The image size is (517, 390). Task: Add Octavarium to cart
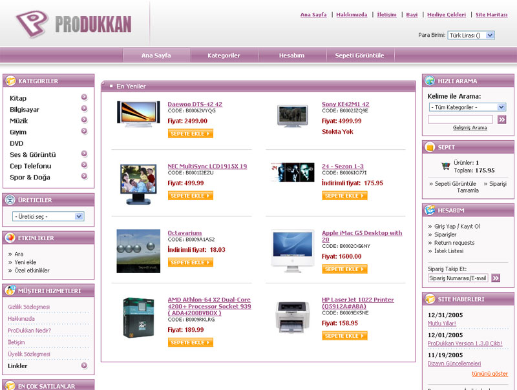[190, 262]
